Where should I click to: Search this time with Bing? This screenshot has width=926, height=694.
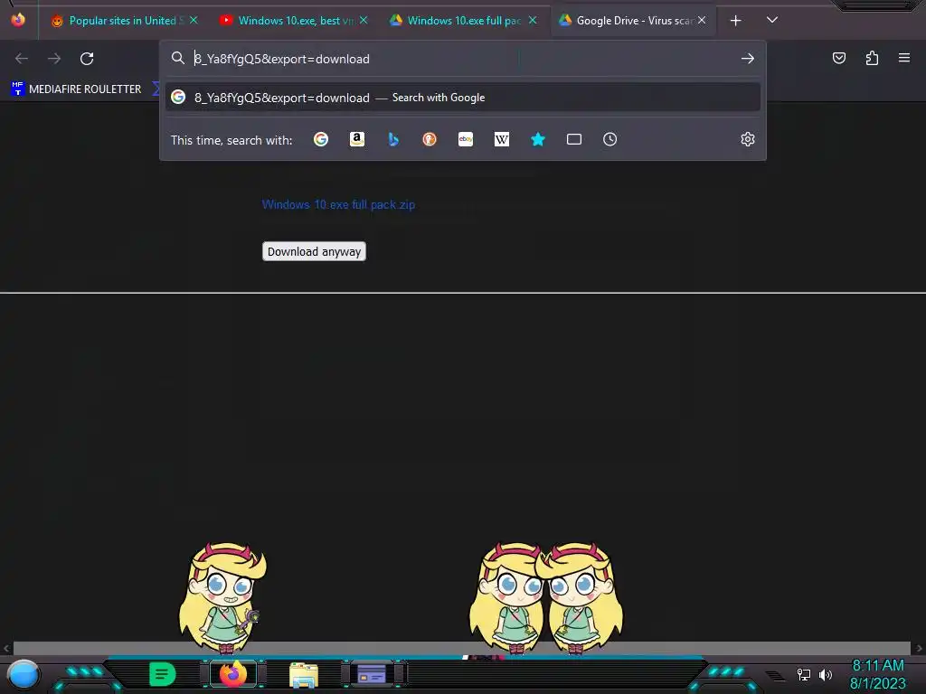393,139
